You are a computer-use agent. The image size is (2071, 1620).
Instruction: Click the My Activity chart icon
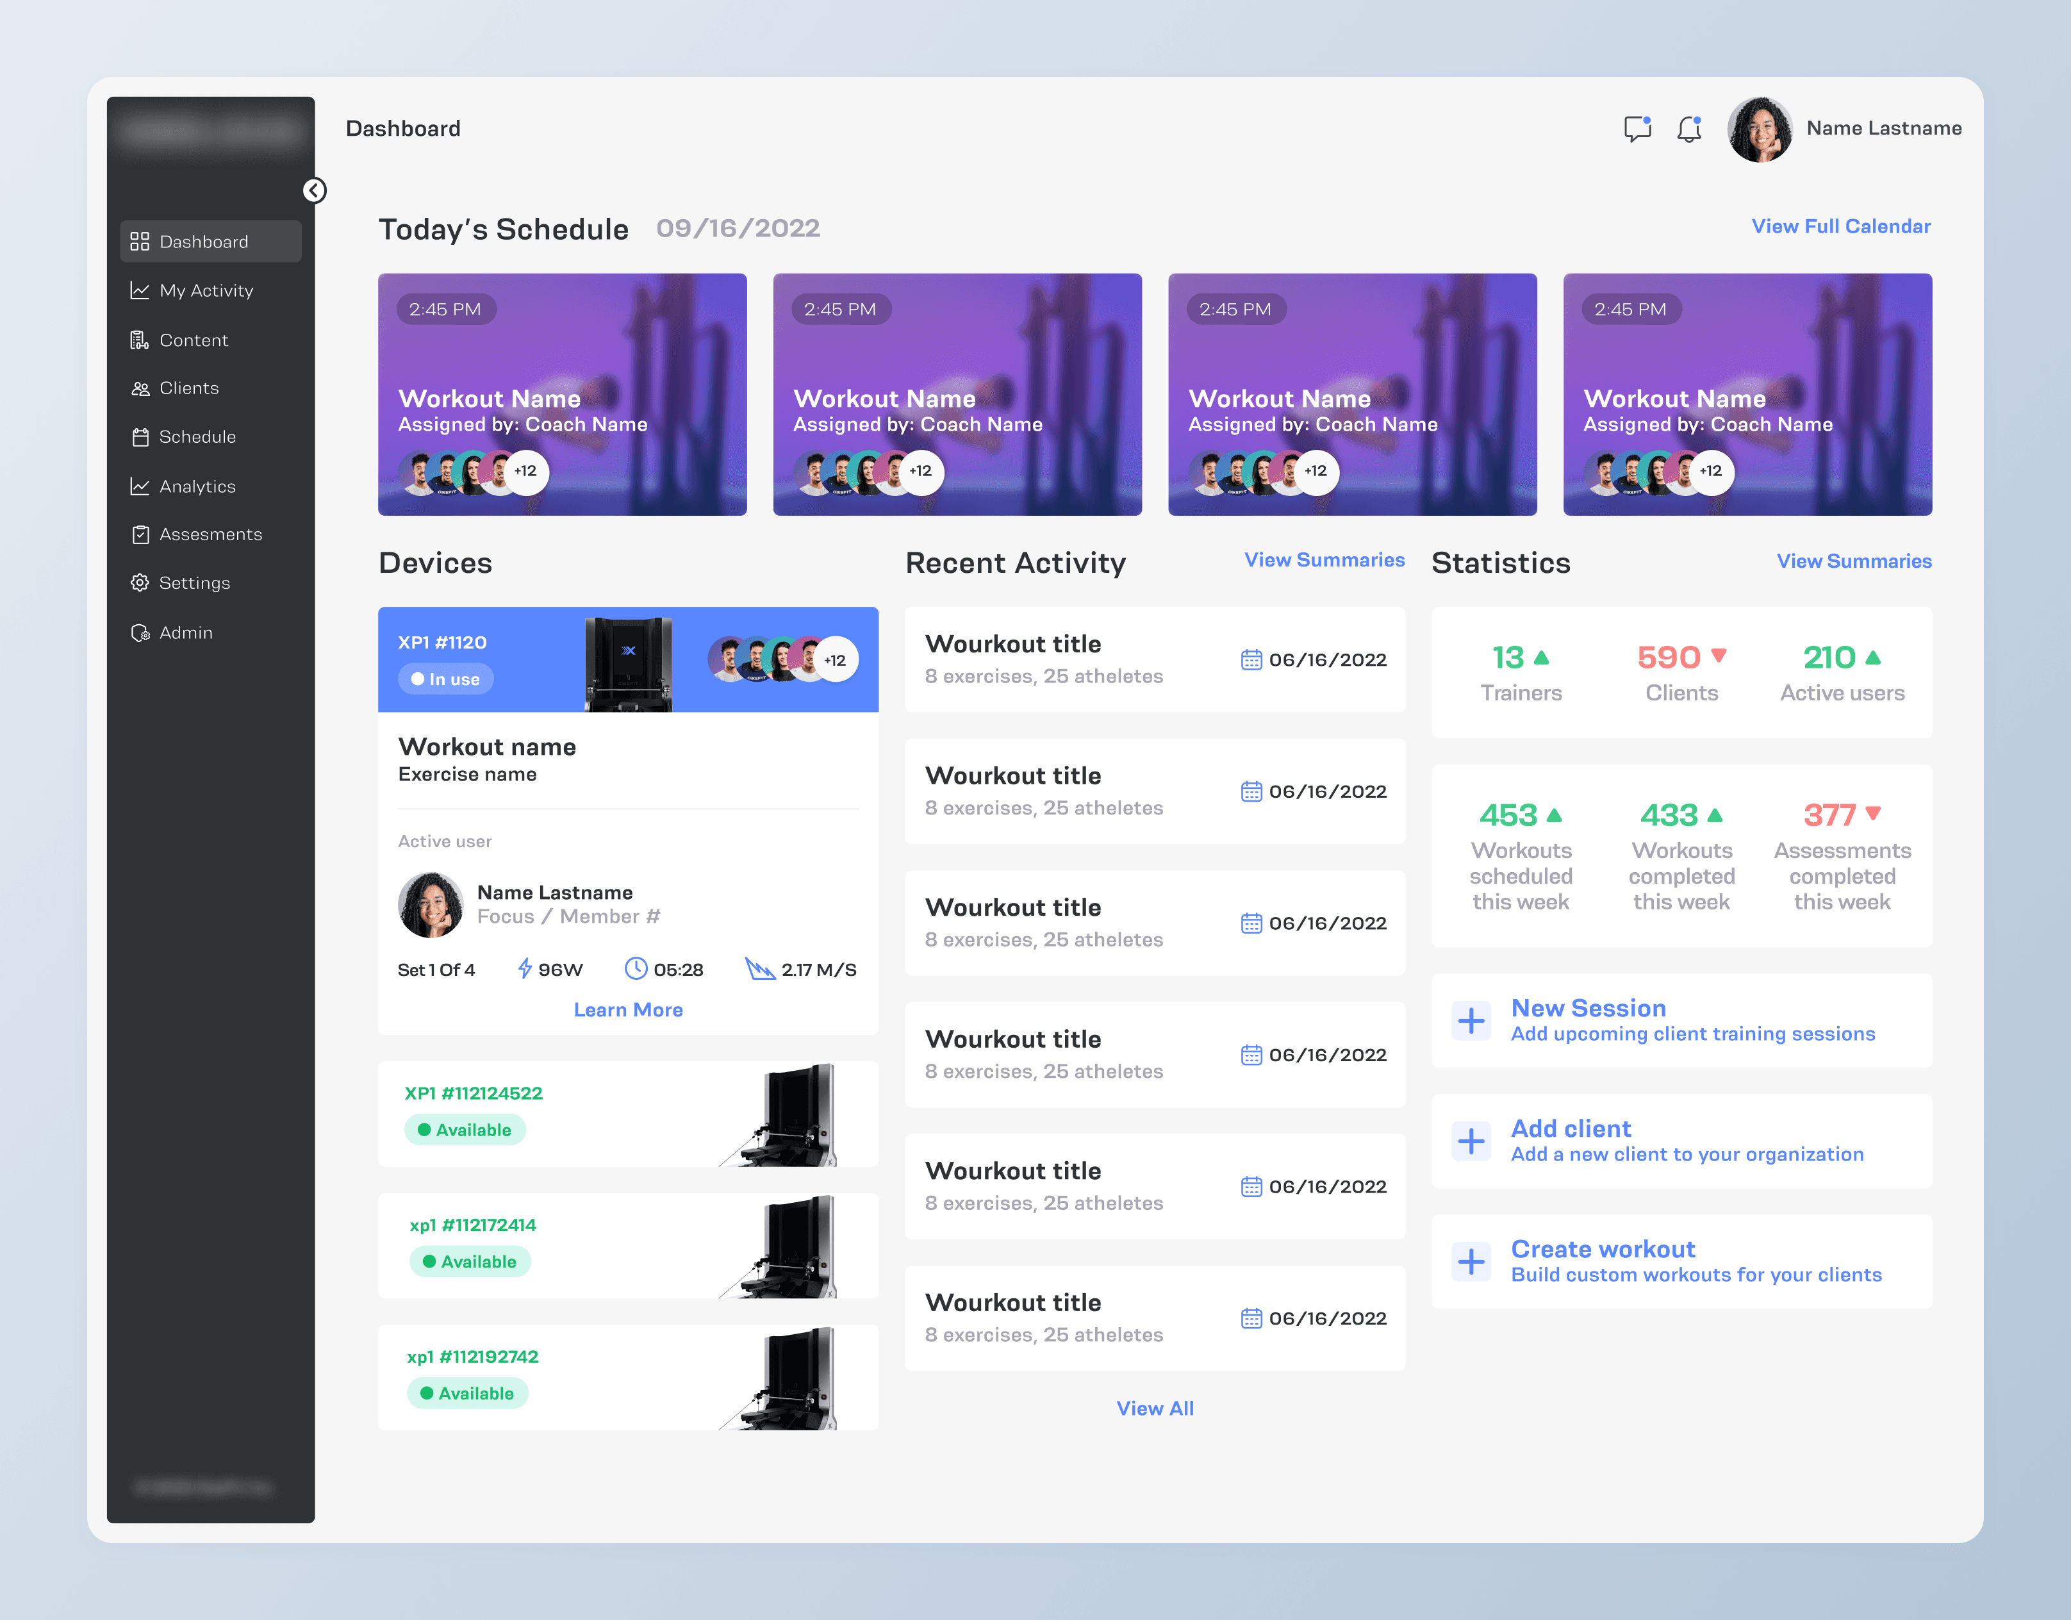140,290
